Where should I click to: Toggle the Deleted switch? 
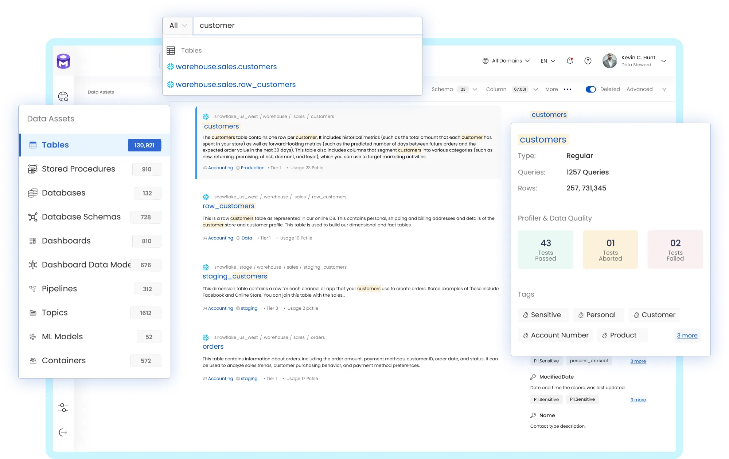pos(590,89)
